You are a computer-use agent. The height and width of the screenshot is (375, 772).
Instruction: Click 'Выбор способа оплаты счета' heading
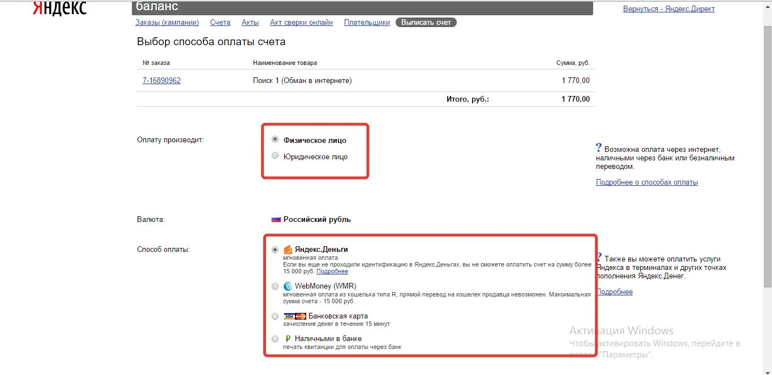coord(211,42)
